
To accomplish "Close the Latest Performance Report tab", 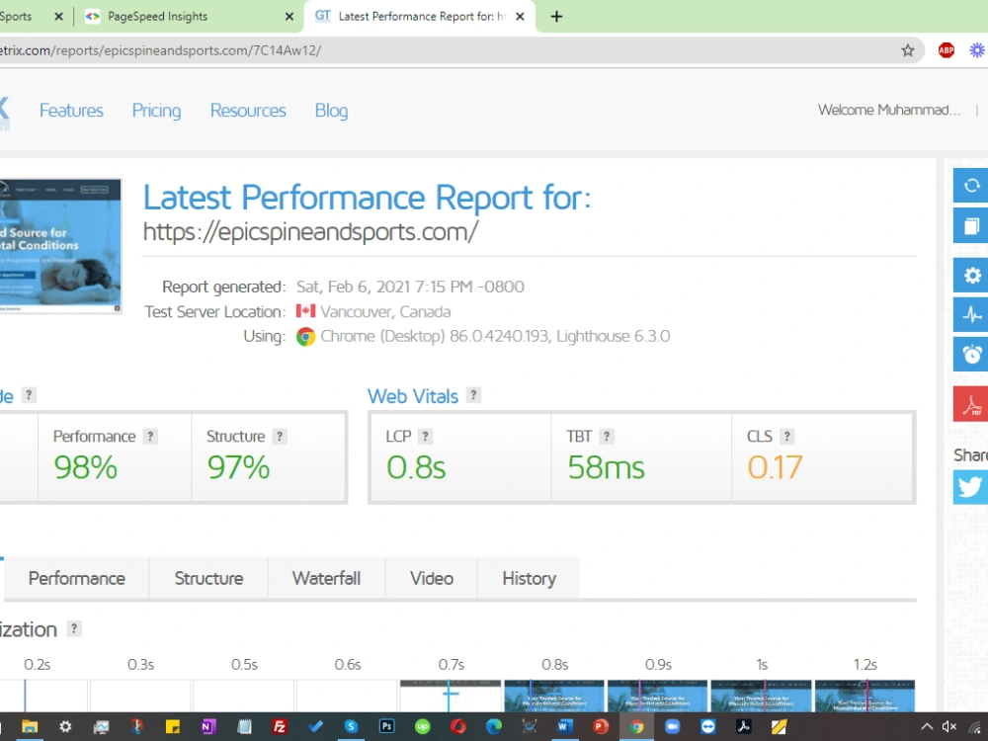I will click(520, 17).
